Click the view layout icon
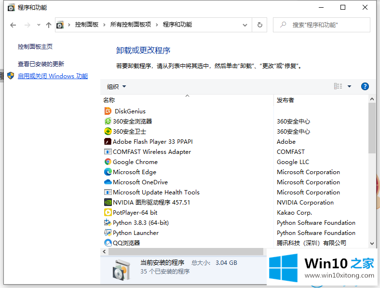Screen dimensions: 380x288 (x=338, y=86)
